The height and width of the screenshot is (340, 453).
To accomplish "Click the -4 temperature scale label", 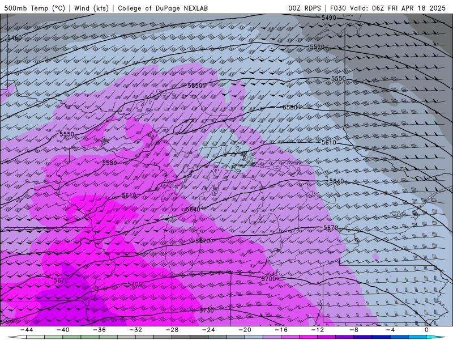I will pos(390,330).
